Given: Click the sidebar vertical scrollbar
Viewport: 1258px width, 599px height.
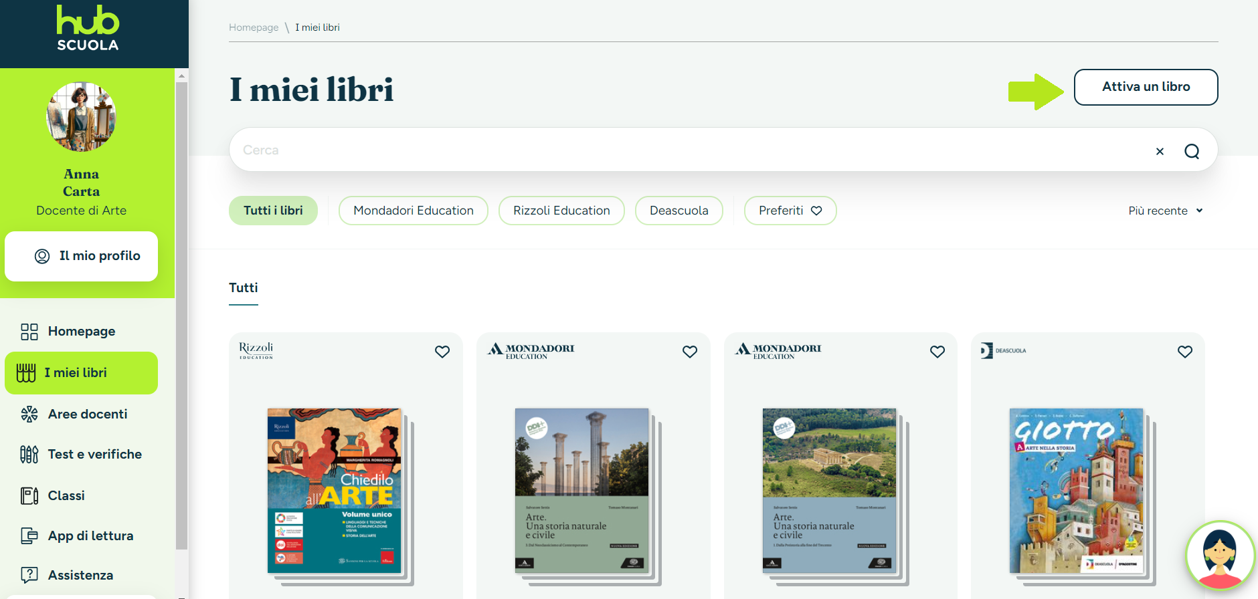Looking at the screenshot, I should click(x=181, y=316).
